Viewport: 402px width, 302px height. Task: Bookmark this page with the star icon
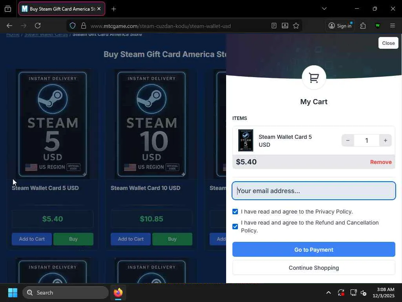pos(296,26)
